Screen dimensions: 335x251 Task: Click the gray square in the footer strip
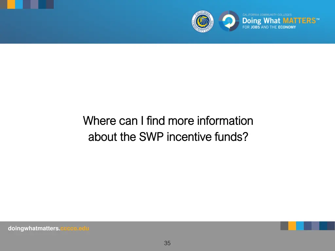[x=284, y=226]
